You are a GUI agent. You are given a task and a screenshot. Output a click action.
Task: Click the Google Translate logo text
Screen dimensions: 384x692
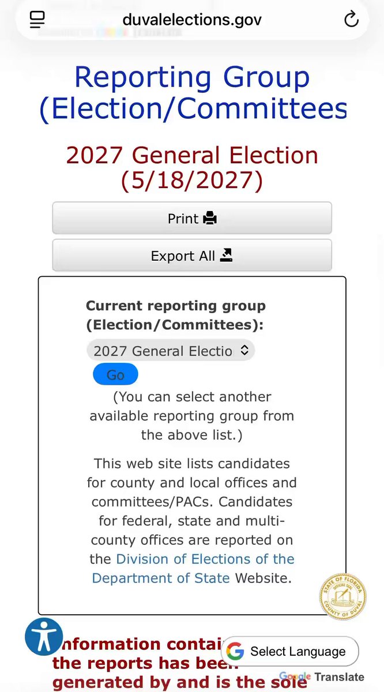click(322, 677)
